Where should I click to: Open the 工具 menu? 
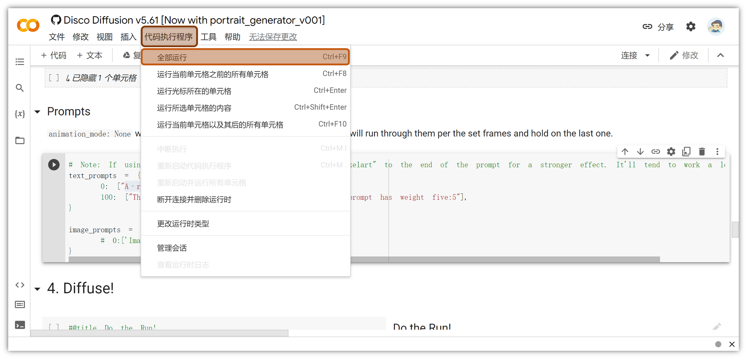(x=208, y=37)
